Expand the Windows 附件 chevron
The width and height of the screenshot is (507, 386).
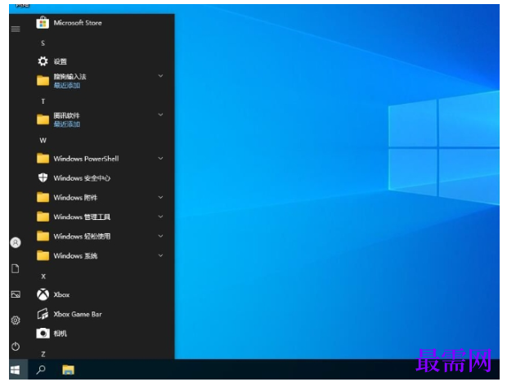pos(160,197)
